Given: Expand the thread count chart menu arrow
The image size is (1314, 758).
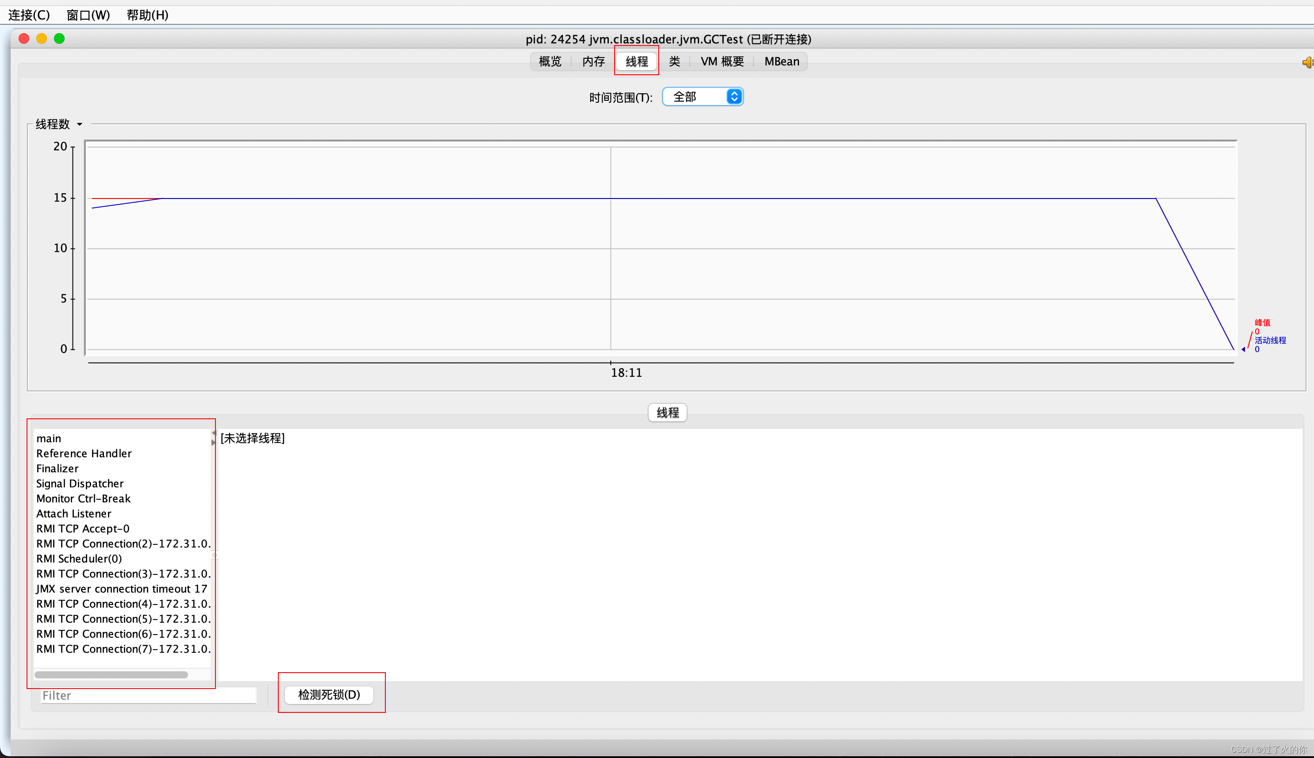Looking at the screenshot, I should tap(80, 124).
